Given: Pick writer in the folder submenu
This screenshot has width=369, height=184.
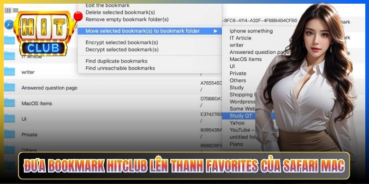Looking at the screenshot, I should tap(237, 45).
